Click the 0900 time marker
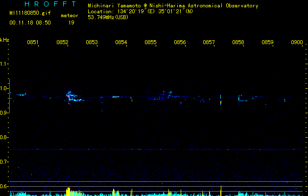This screenshot has height=196, width=308. 297,42
